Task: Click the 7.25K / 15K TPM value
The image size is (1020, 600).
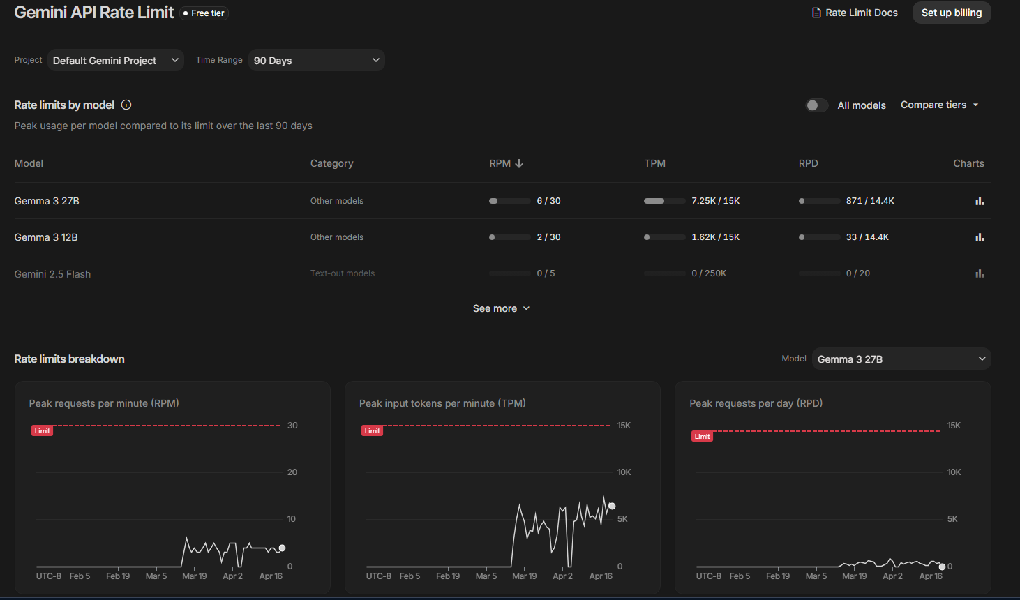Action: pos(716,201)
